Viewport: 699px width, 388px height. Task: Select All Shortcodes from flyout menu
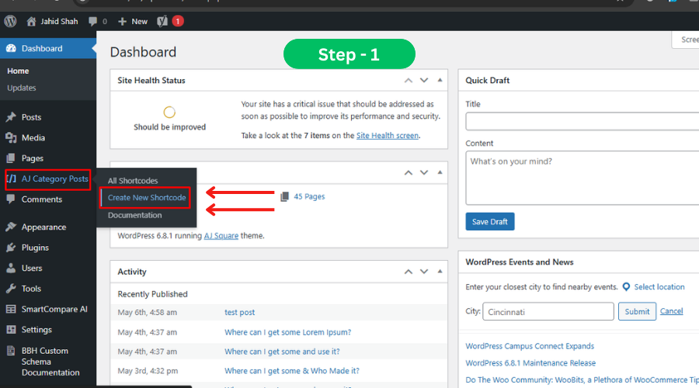tap(132, 180)
